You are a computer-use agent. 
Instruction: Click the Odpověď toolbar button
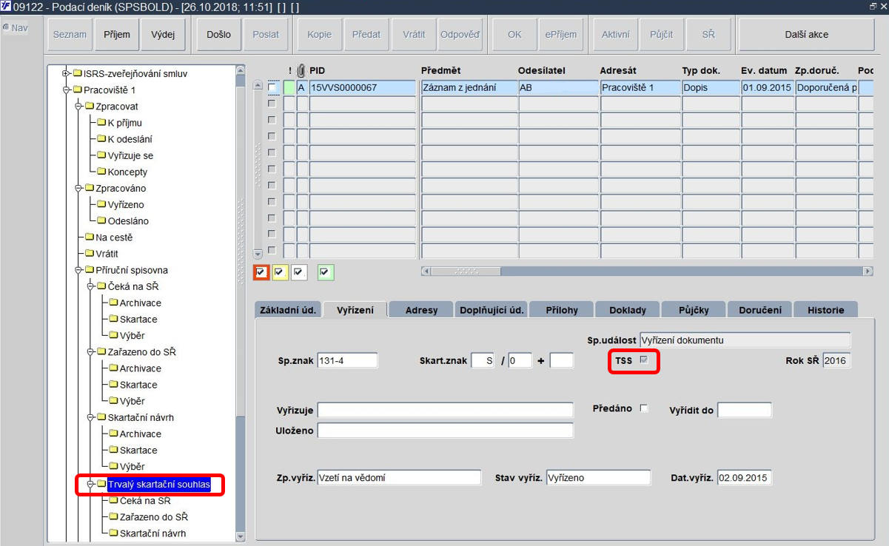[460, 35]
